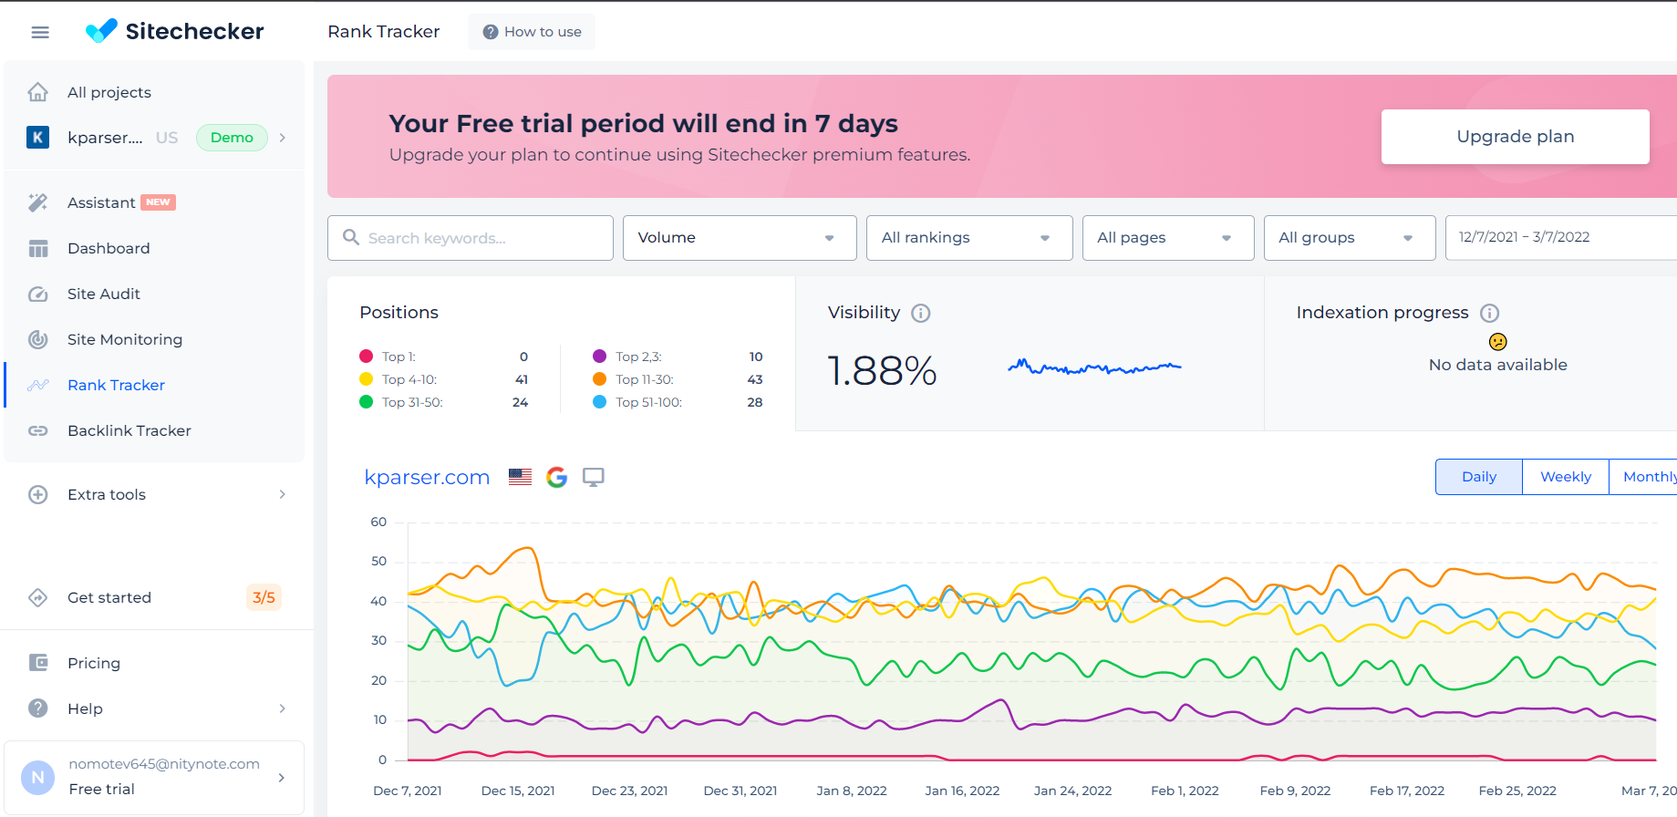
Task: Expand the Extra tools chevron
Action: (x=283, y=494)
